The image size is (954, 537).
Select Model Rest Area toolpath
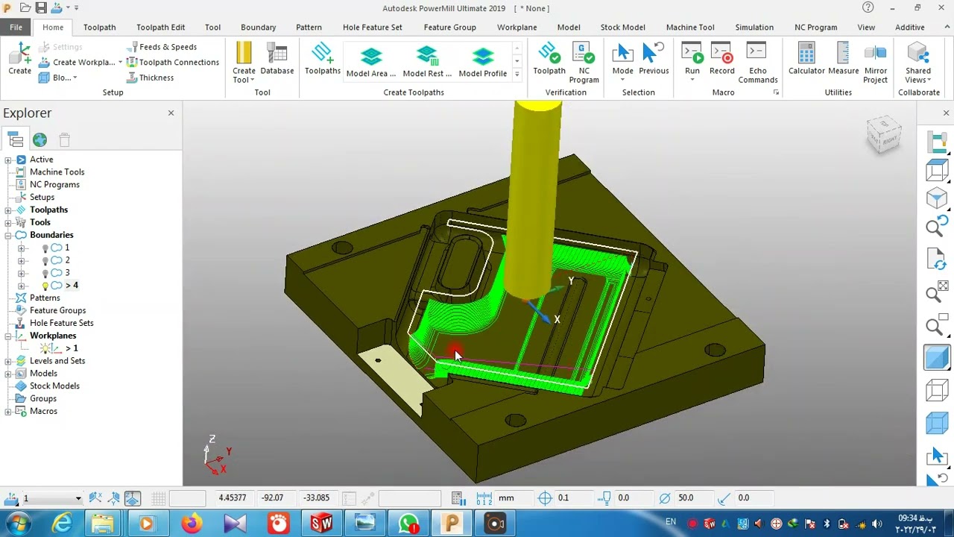coord(427,62)
